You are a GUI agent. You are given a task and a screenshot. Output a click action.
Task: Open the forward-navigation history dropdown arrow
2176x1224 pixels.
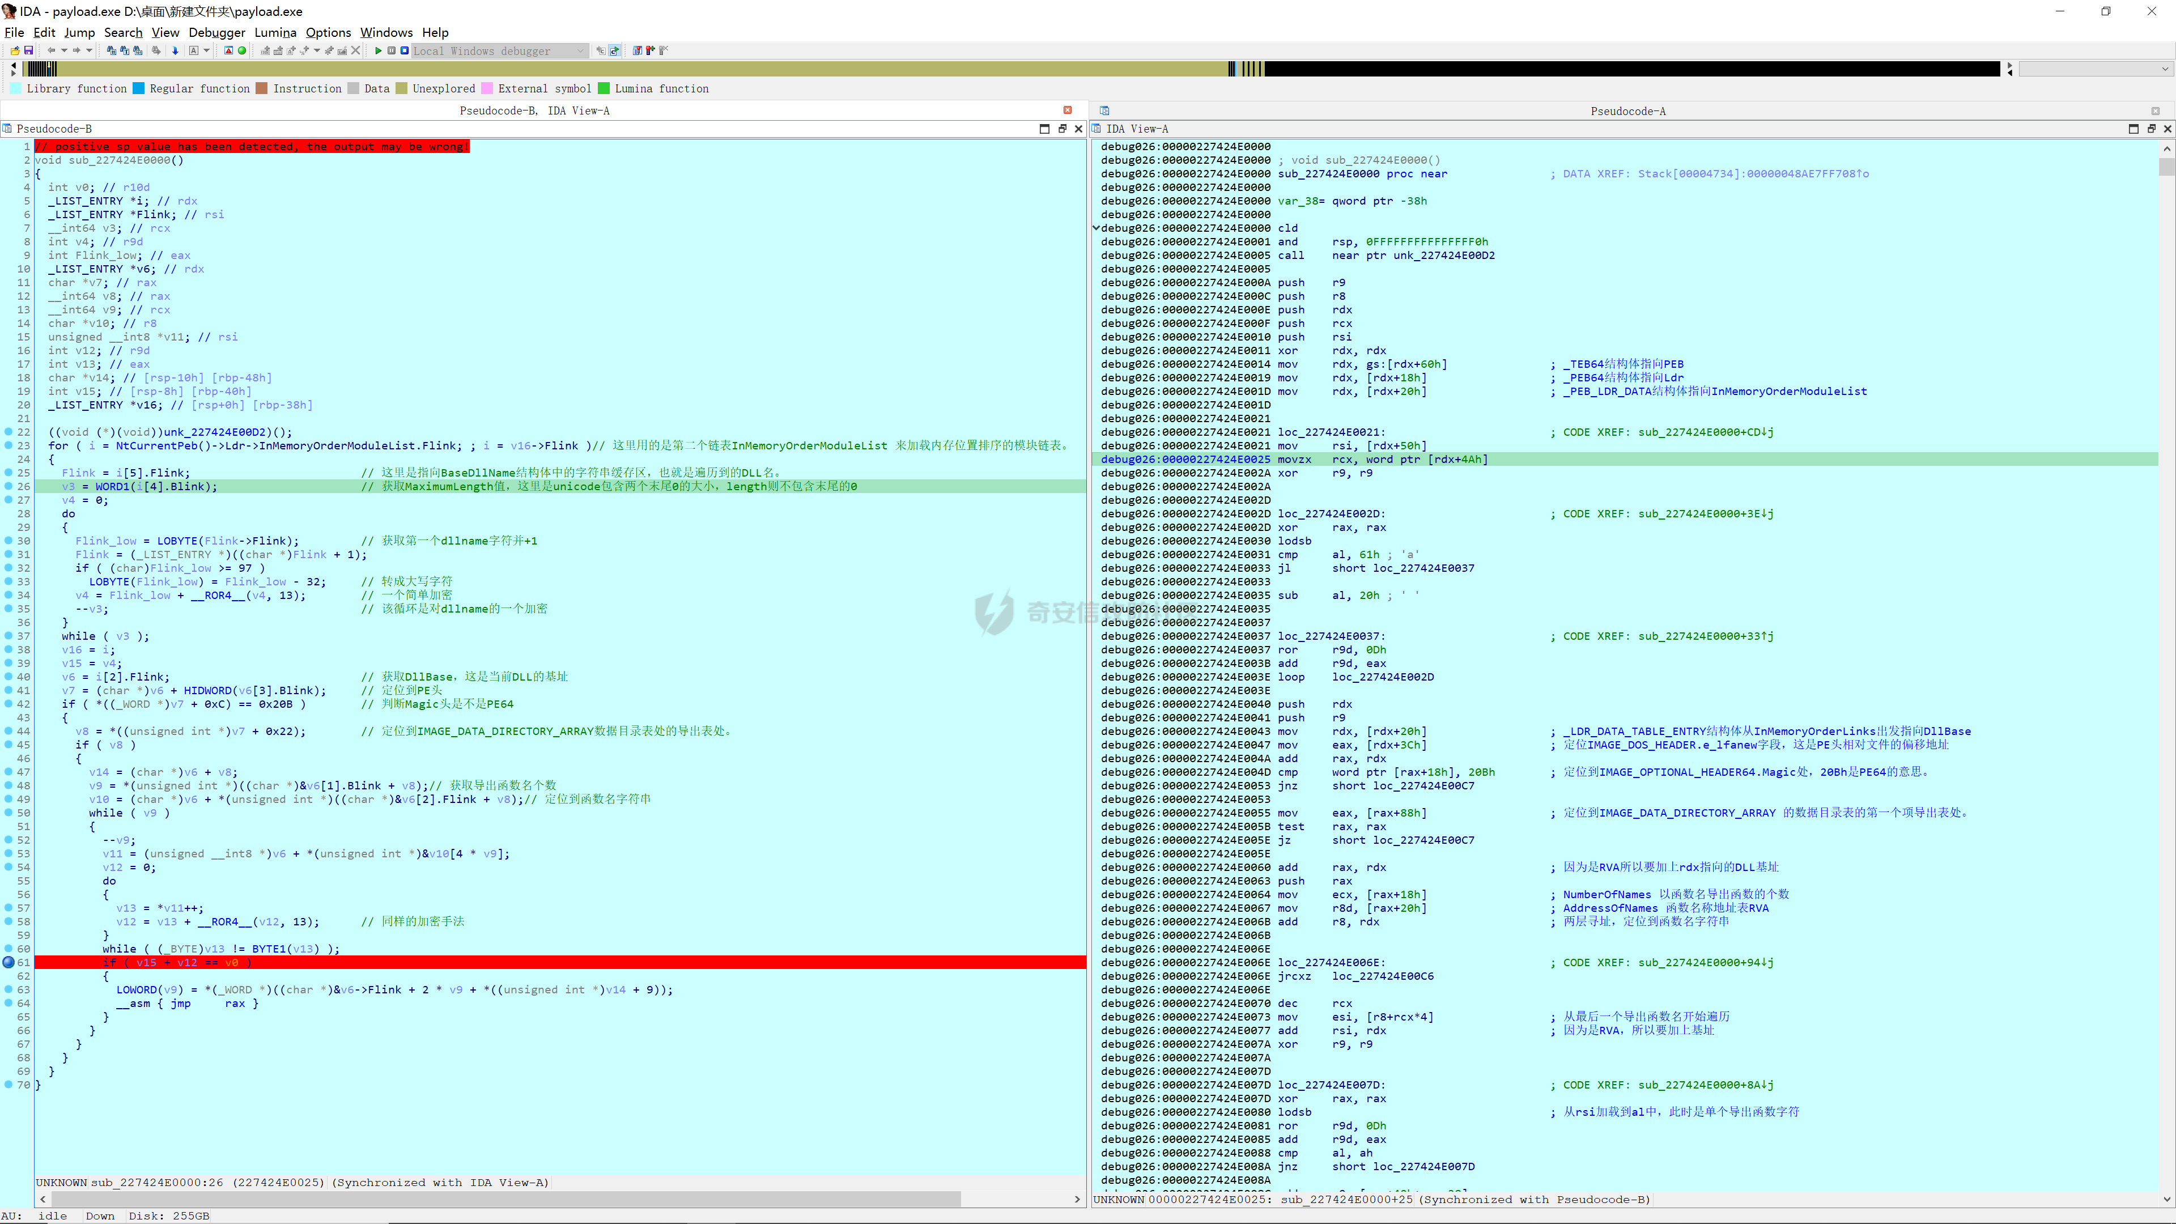pos(90,50)
